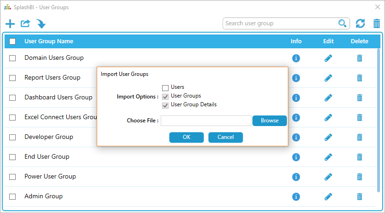Select the Report Users Group checkbox
This screenshot has width=385, height=213.
[12, 78]
